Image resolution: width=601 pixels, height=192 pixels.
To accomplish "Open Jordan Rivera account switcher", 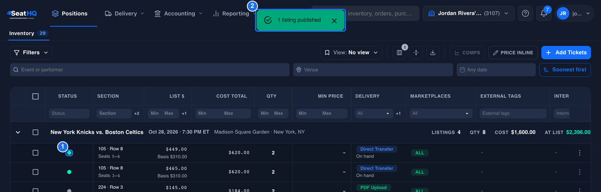I will point(469,13).
